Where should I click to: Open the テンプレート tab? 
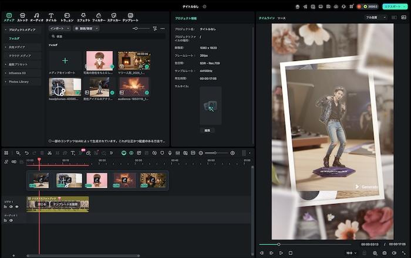[130, 16]
